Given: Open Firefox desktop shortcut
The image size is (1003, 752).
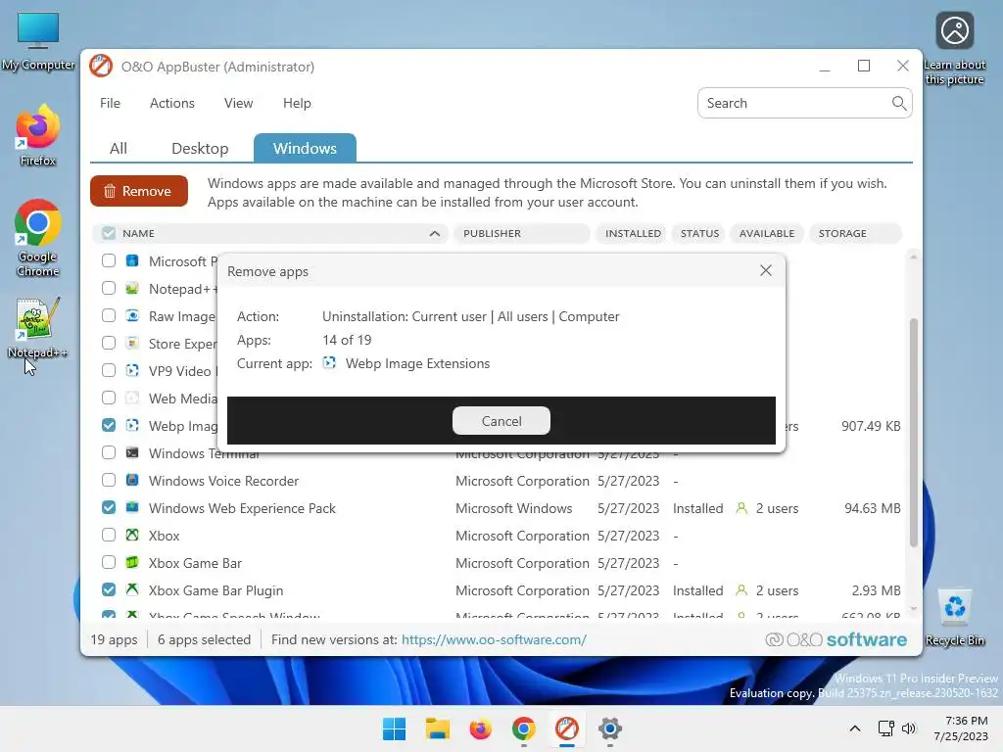Looking at the screenshot, I should [x=38, y=135].
